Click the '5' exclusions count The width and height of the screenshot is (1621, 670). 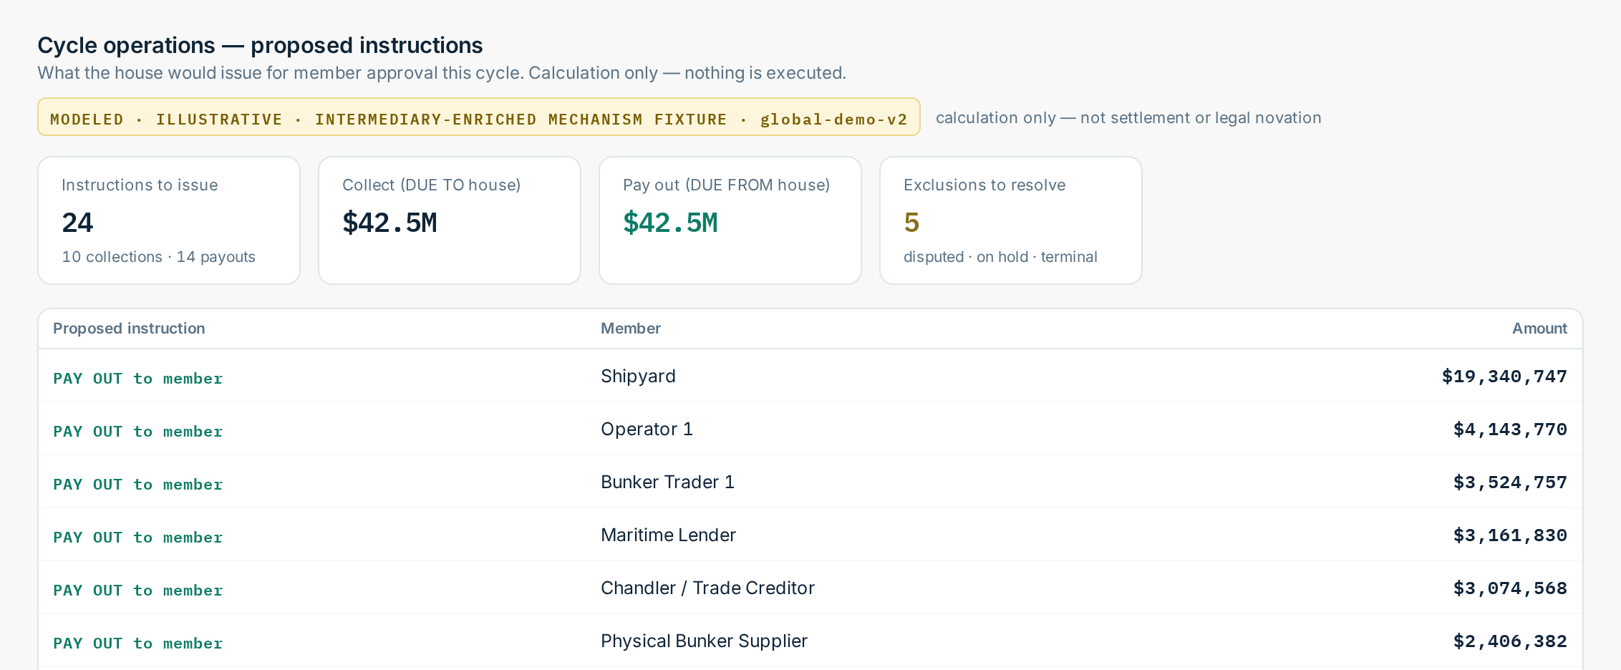pyautogui.click(x=911, y=223)
